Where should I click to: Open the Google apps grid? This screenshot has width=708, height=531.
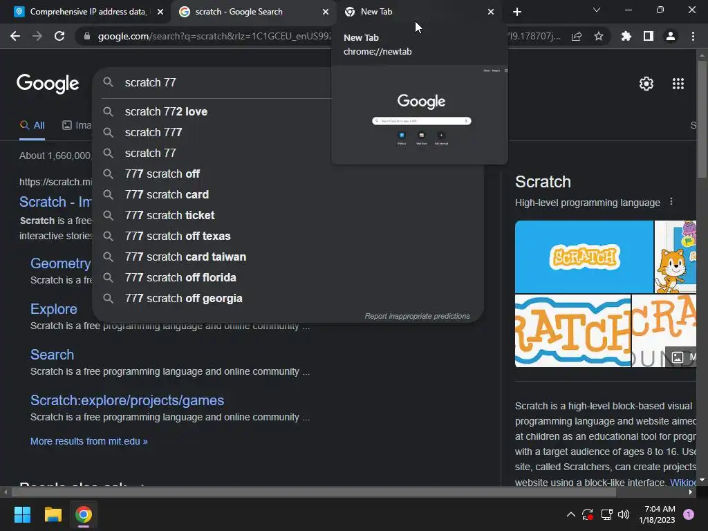point(678,84)
